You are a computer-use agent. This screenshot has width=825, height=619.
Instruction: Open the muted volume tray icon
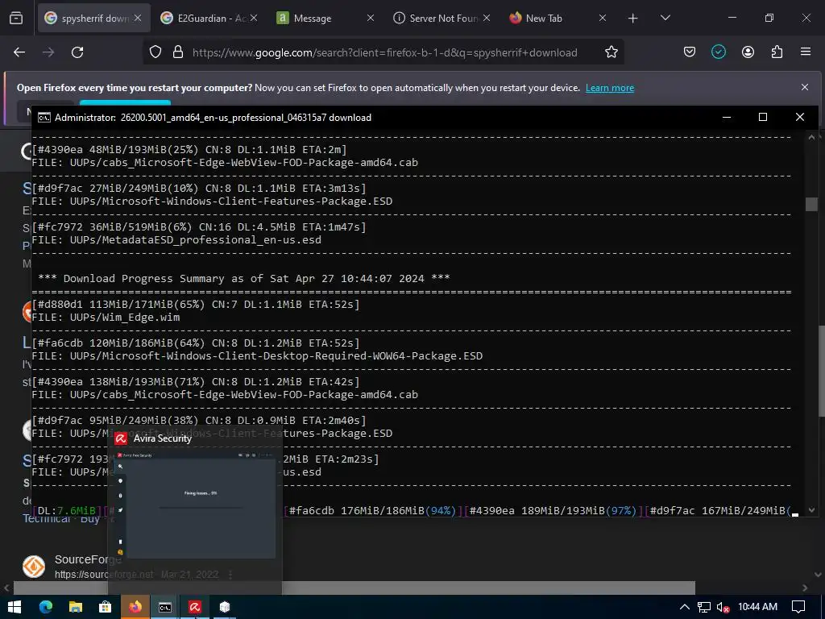[723, 607]
